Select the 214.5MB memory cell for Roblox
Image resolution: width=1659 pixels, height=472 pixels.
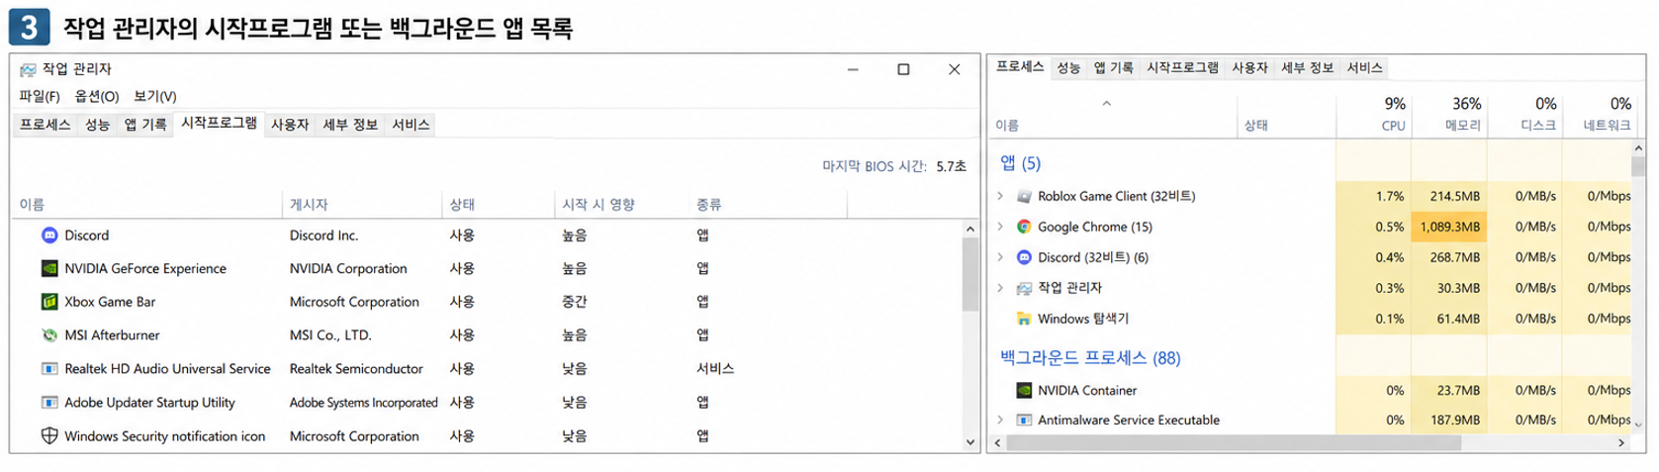click(1448, 196)
